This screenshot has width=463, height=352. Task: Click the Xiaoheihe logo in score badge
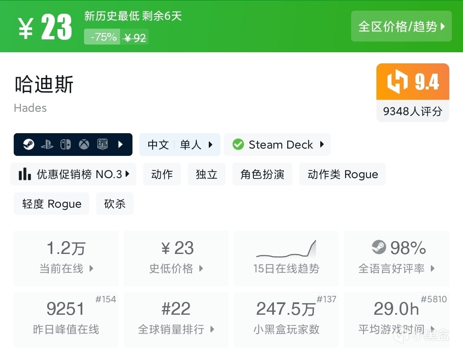point(397,82)
